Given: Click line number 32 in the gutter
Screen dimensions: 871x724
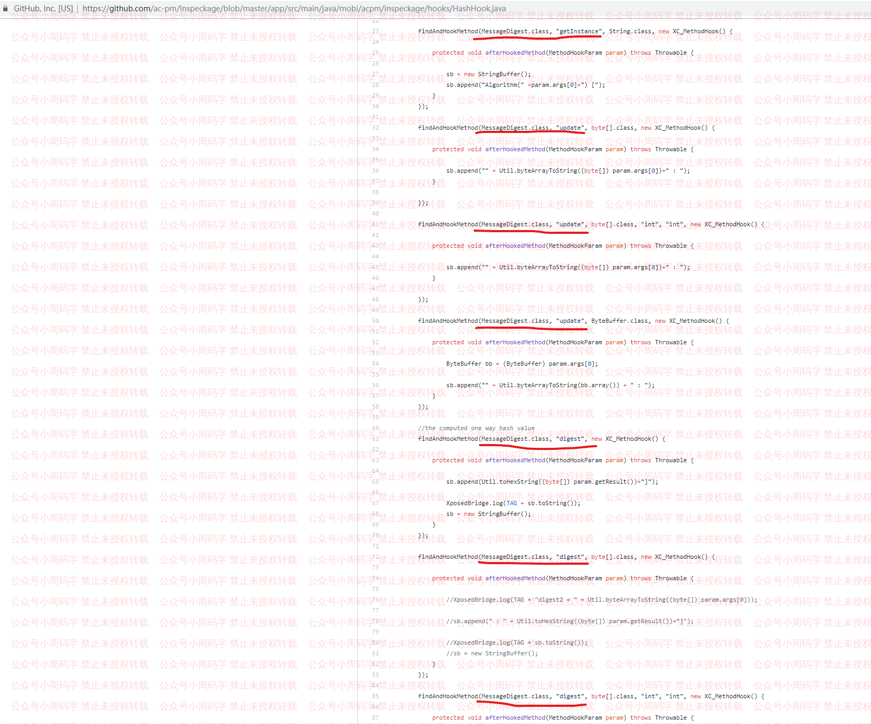Looking at the screenshot, I should (x=375, y=128).
